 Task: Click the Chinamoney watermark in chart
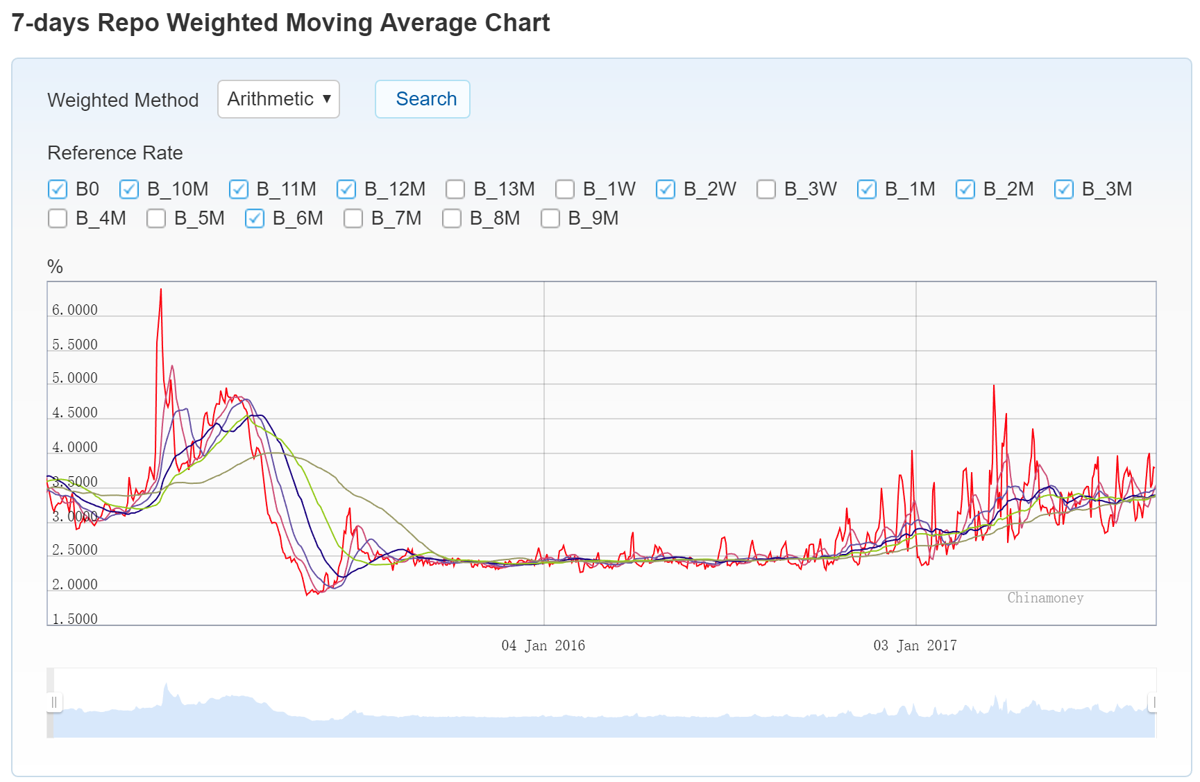[1045, 598]
